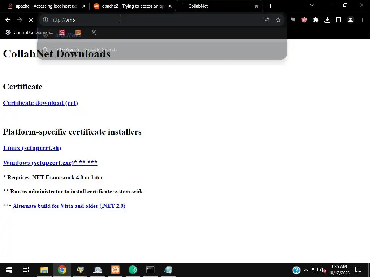The width and height of the screenshot is (370, 277).
Task: Click the forward navigation arrow
Action: pyautogui.click(x=20, y=20)
